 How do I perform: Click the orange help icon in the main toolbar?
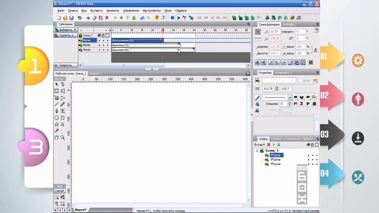click(x=157, y=18)
